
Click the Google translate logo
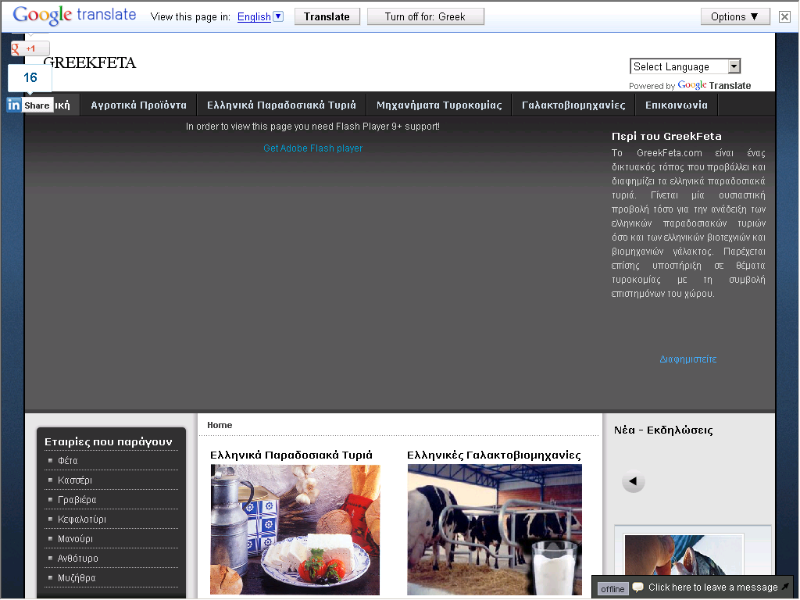point(74,16)
